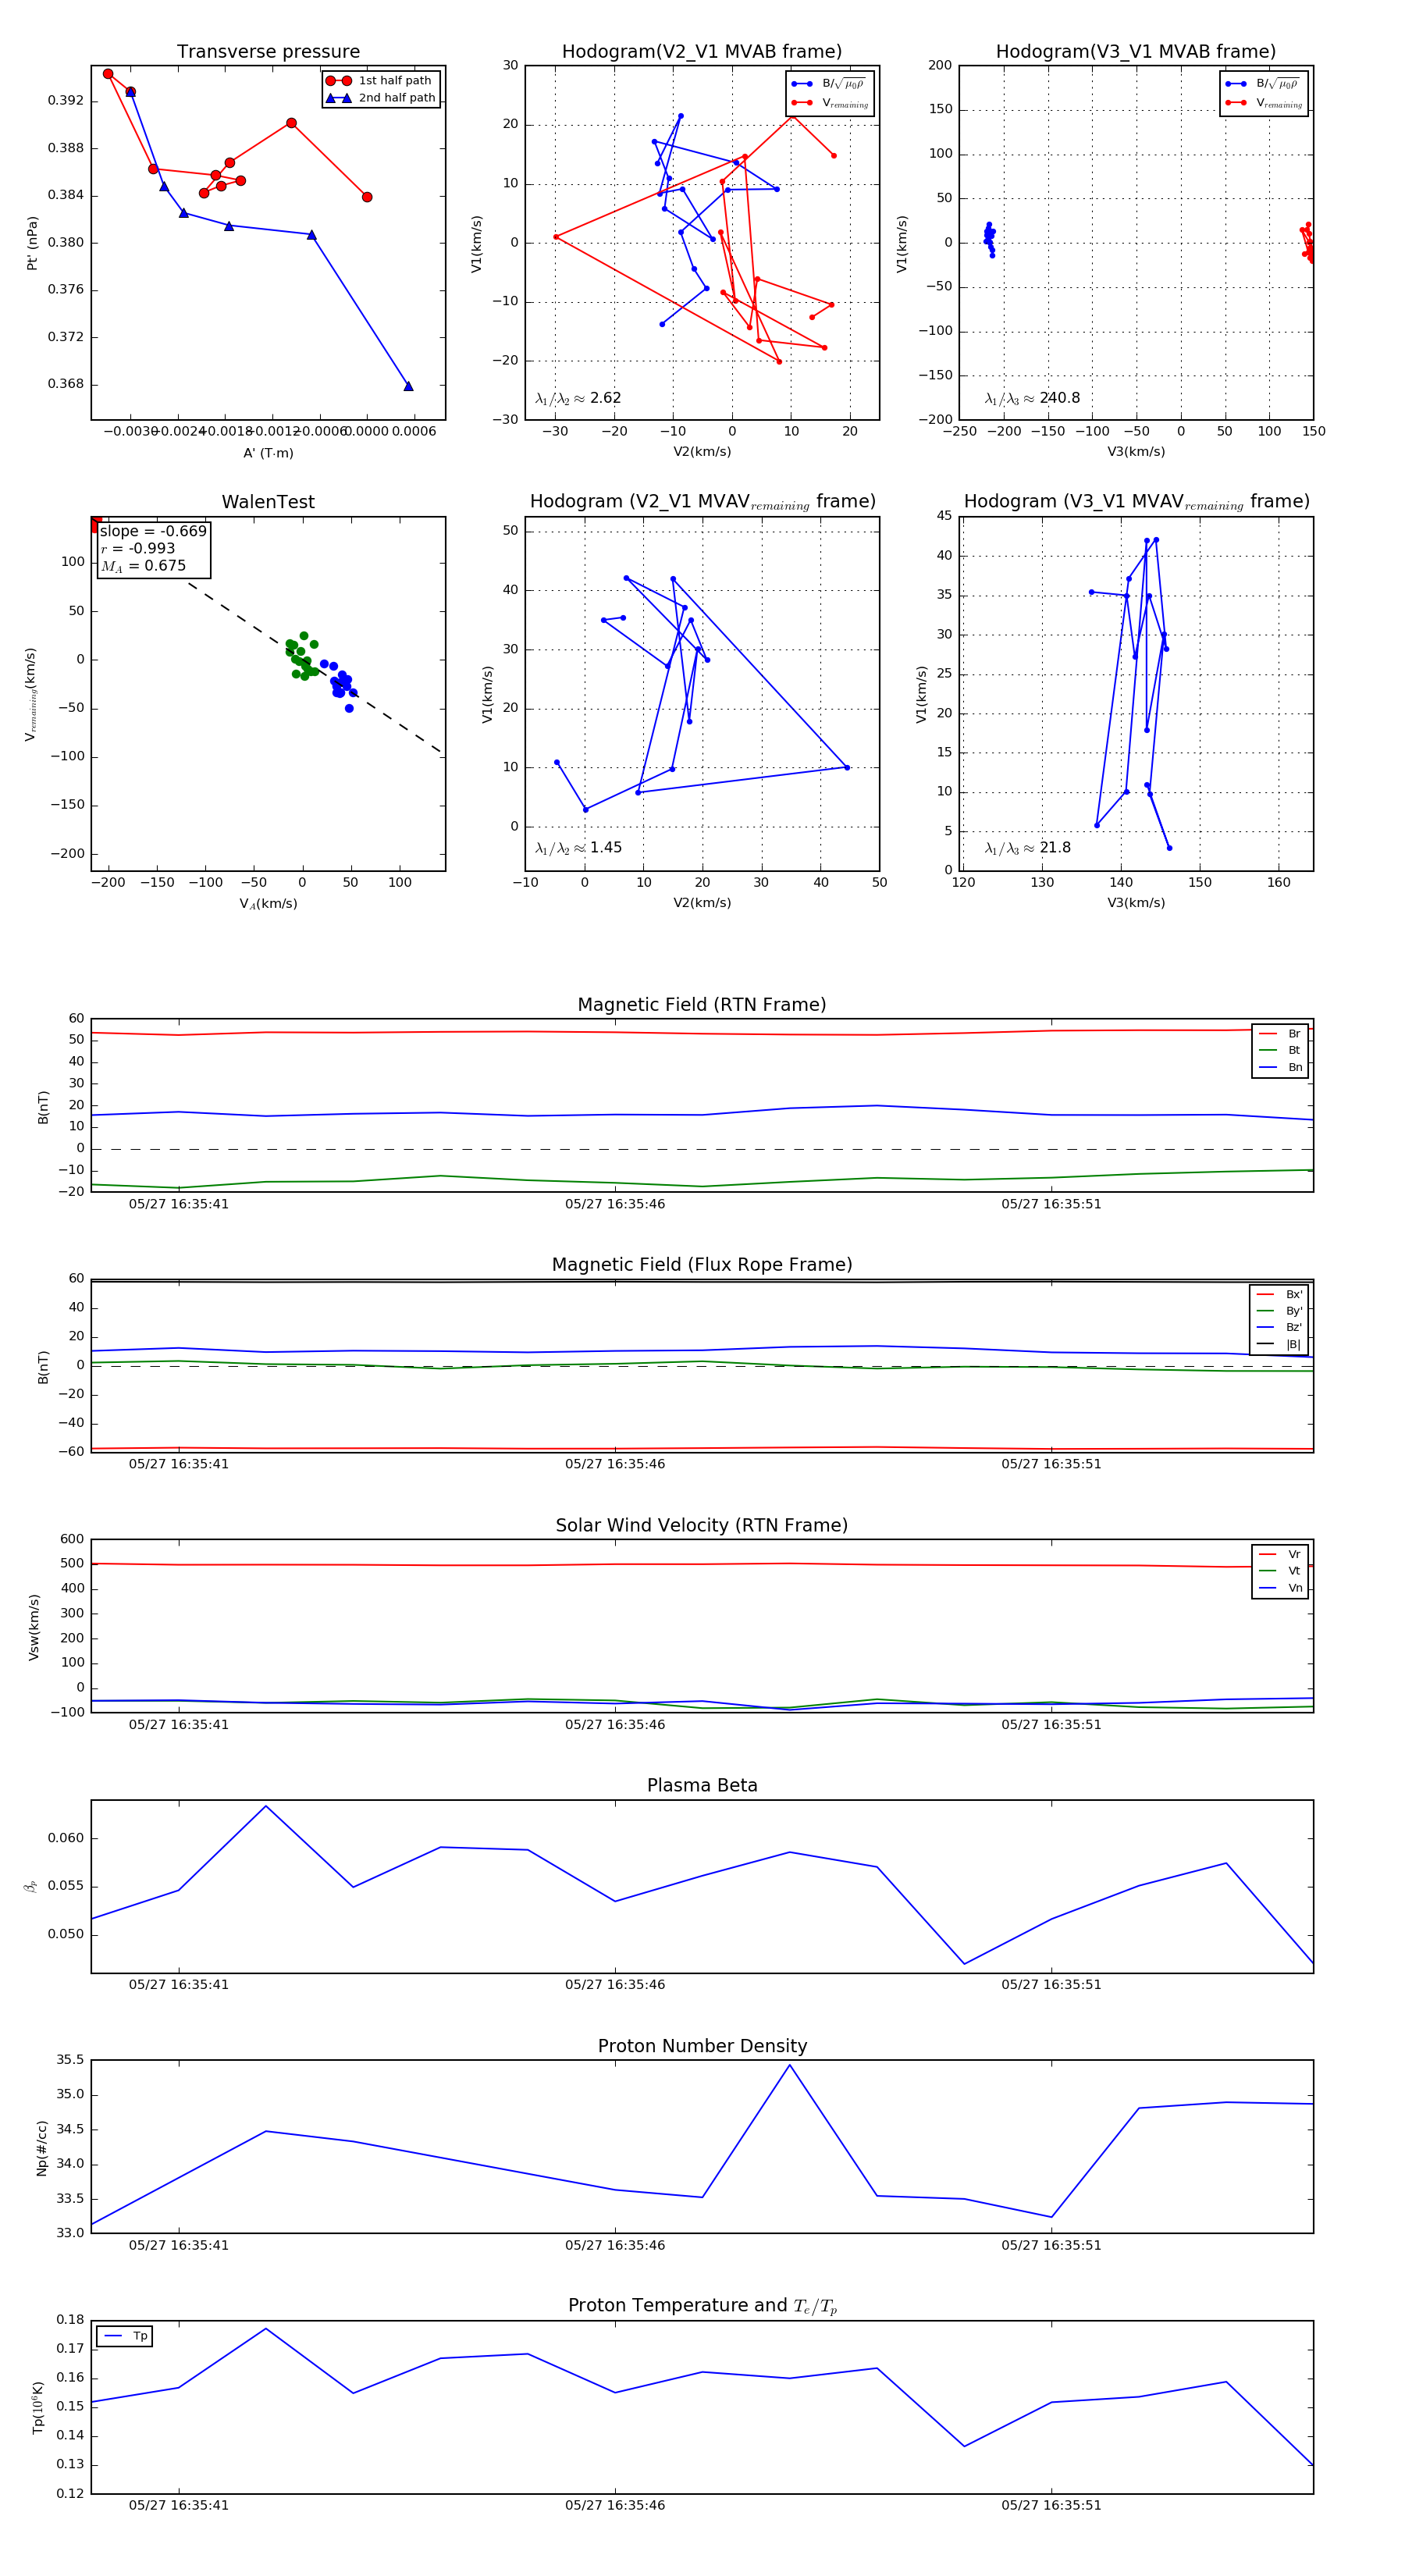This screenshot has width=1405, height=2576.
Task: Click 'Hodogram(V3_V1 MVAB frame)' title
Action: 1136,52
